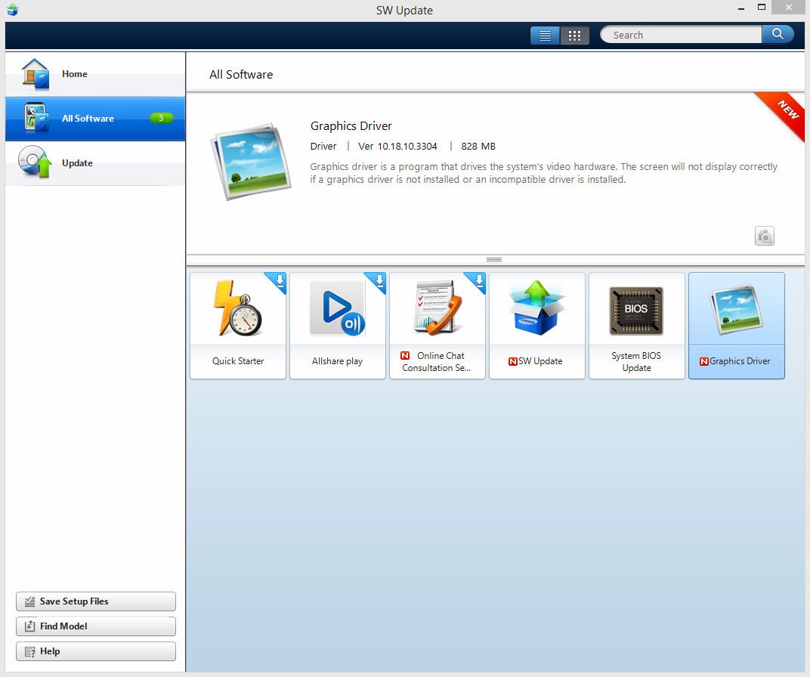Click the 828 MB size text
Viewport: 810px width, 677px height.
(478, 146)
